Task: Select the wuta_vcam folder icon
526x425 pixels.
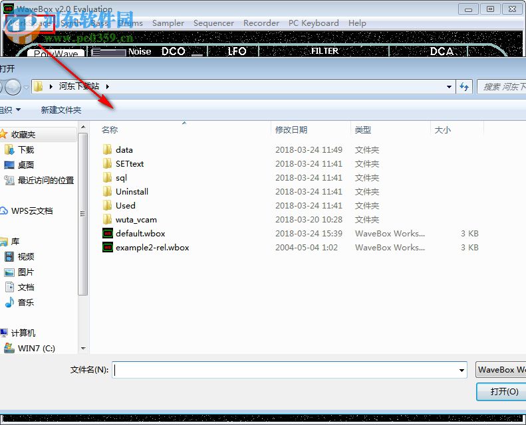Action: (107, 219)
